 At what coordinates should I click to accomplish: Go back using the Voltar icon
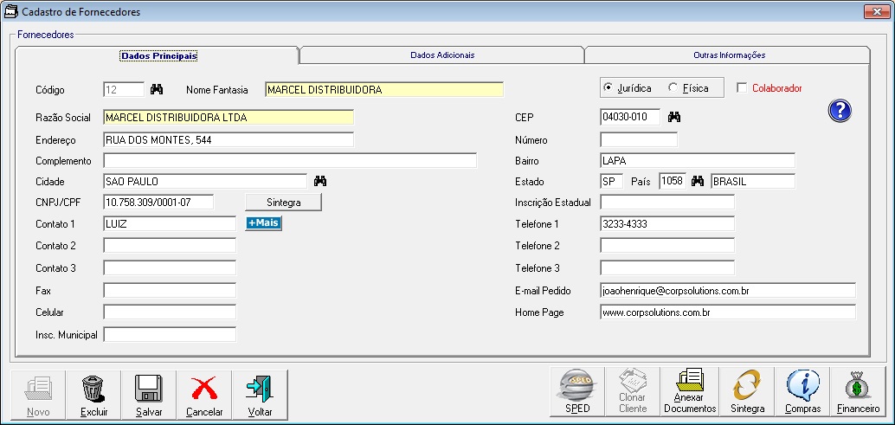pyautogui.click(x=260, y=389)
